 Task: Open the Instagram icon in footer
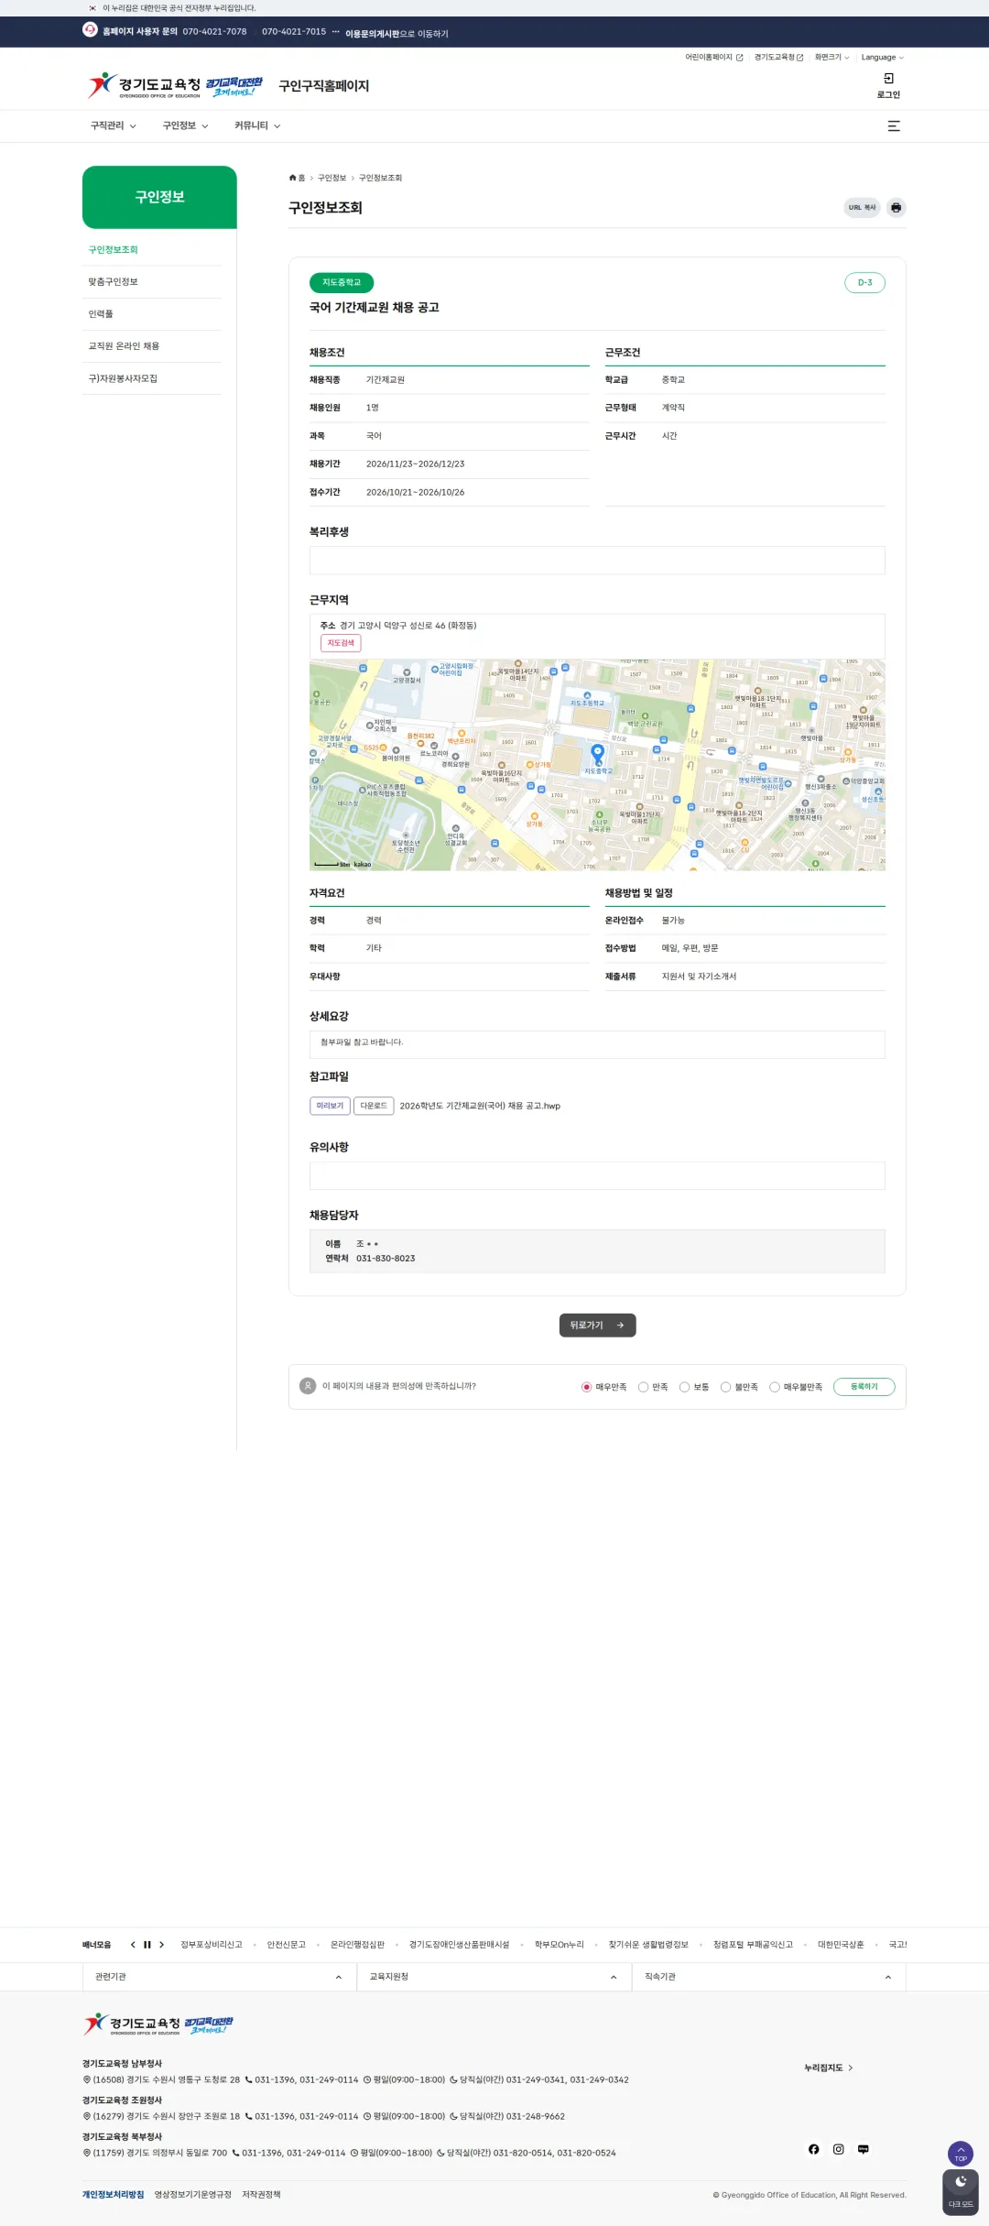pos(838,2149)
